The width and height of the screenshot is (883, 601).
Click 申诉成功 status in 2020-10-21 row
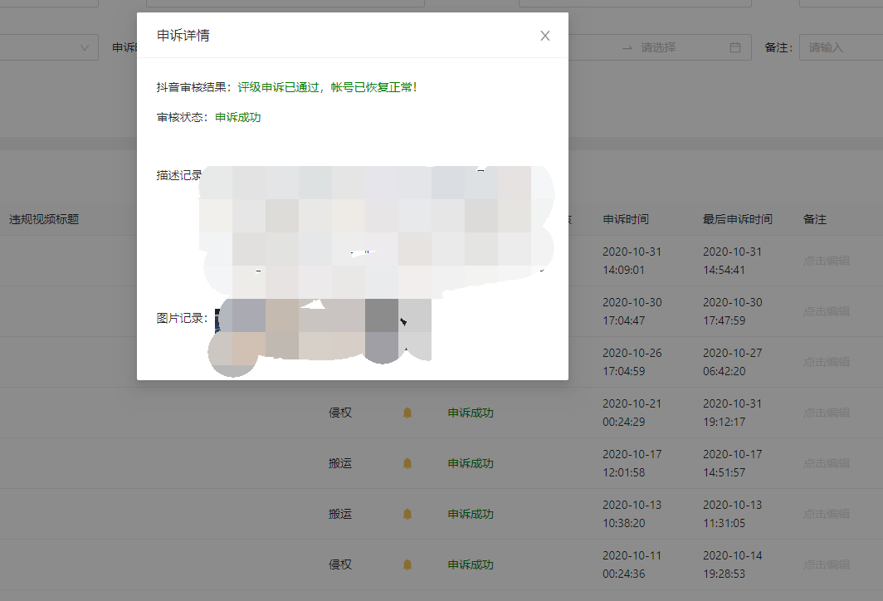(x=471, y=413)
